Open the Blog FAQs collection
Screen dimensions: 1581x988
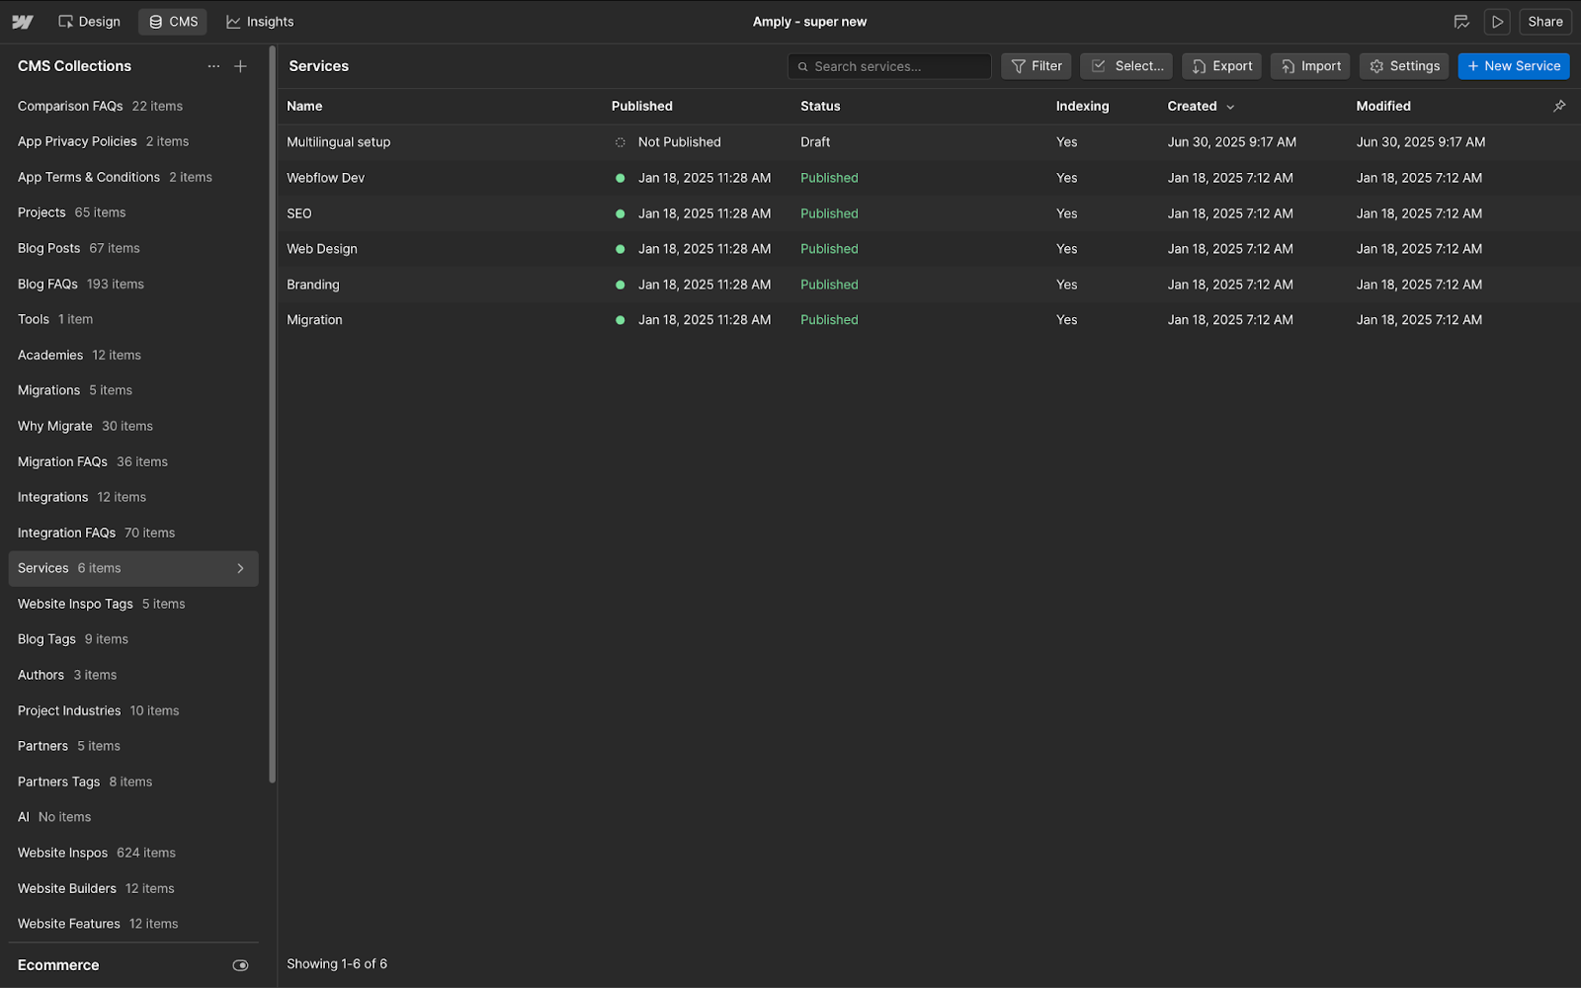pyautogui.click(x=133, y=284)
